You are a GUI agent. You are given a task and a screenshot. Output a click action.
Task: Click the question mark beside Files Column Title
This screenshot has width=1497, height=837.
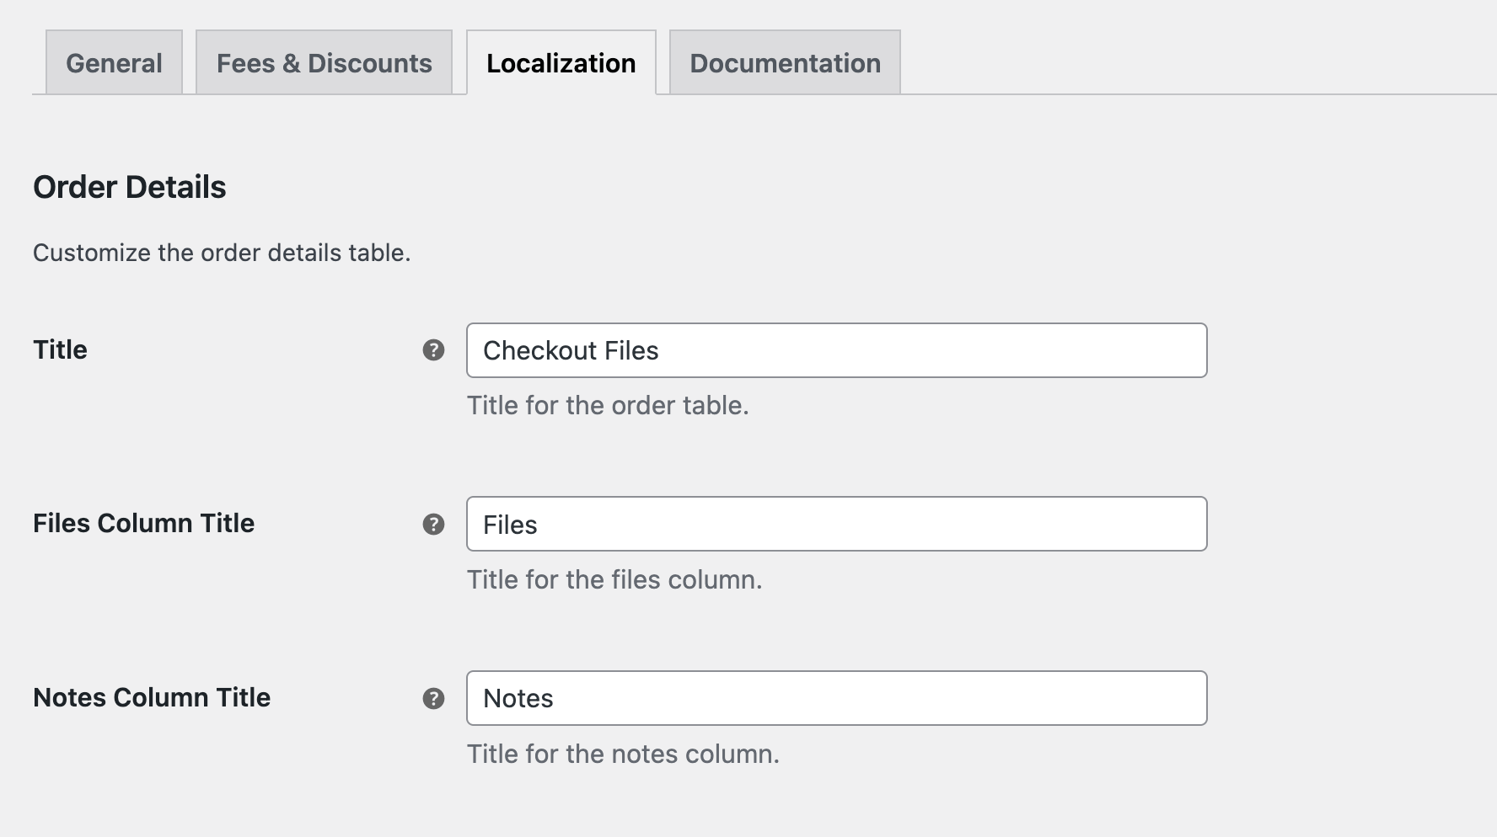click(433, 524)
